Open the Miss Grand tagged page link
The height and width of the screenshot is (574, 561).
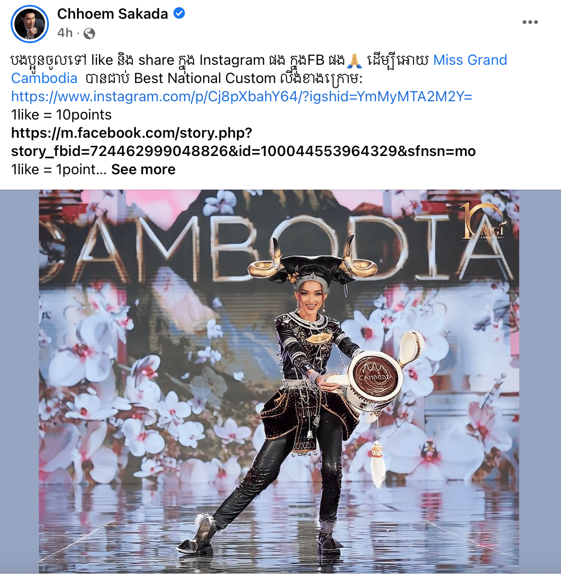pyautogui.click(x=470, y=60)
